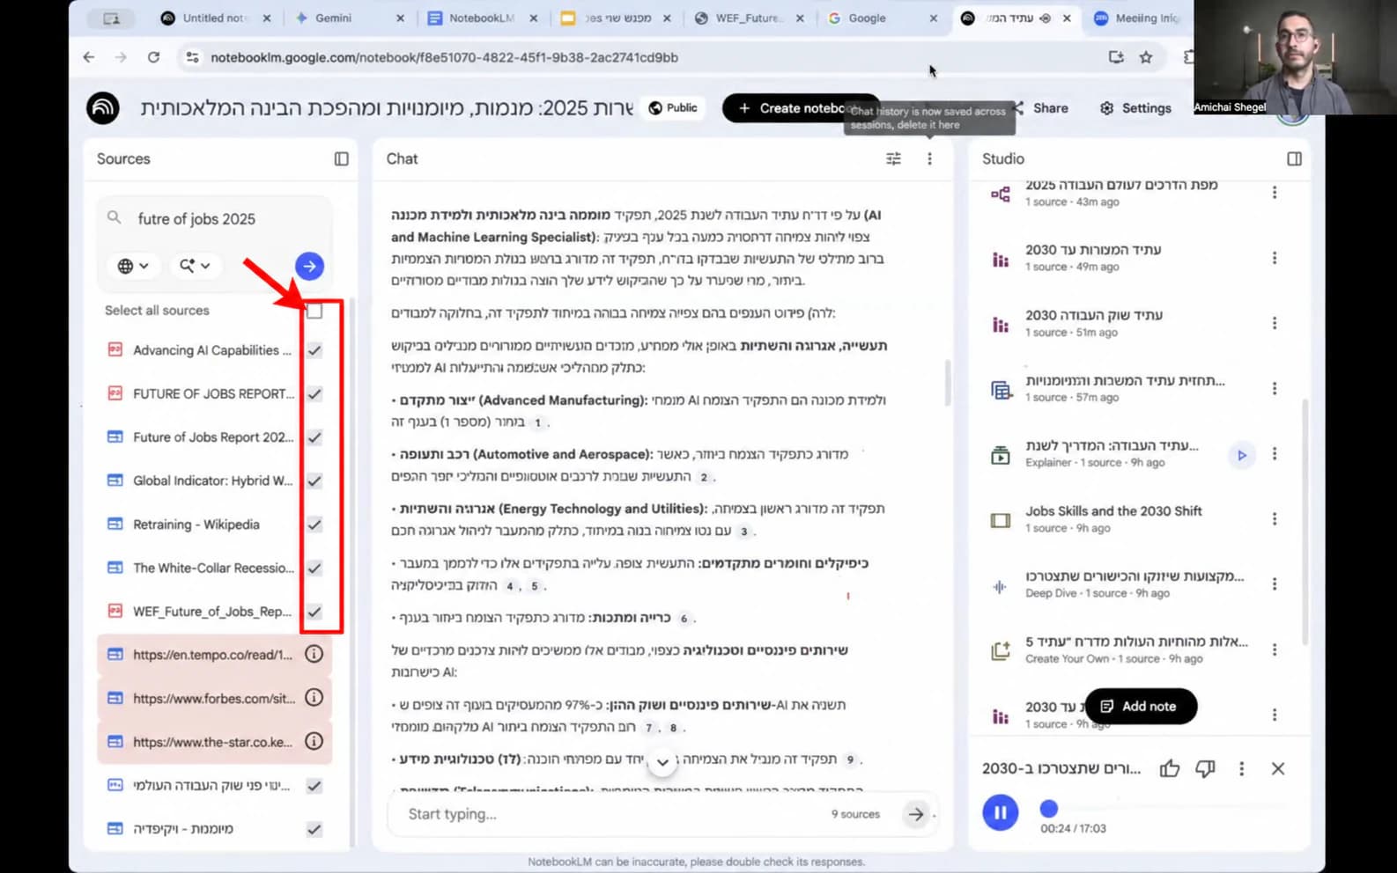Open chat configuration sliders icon

pos(893,159)
